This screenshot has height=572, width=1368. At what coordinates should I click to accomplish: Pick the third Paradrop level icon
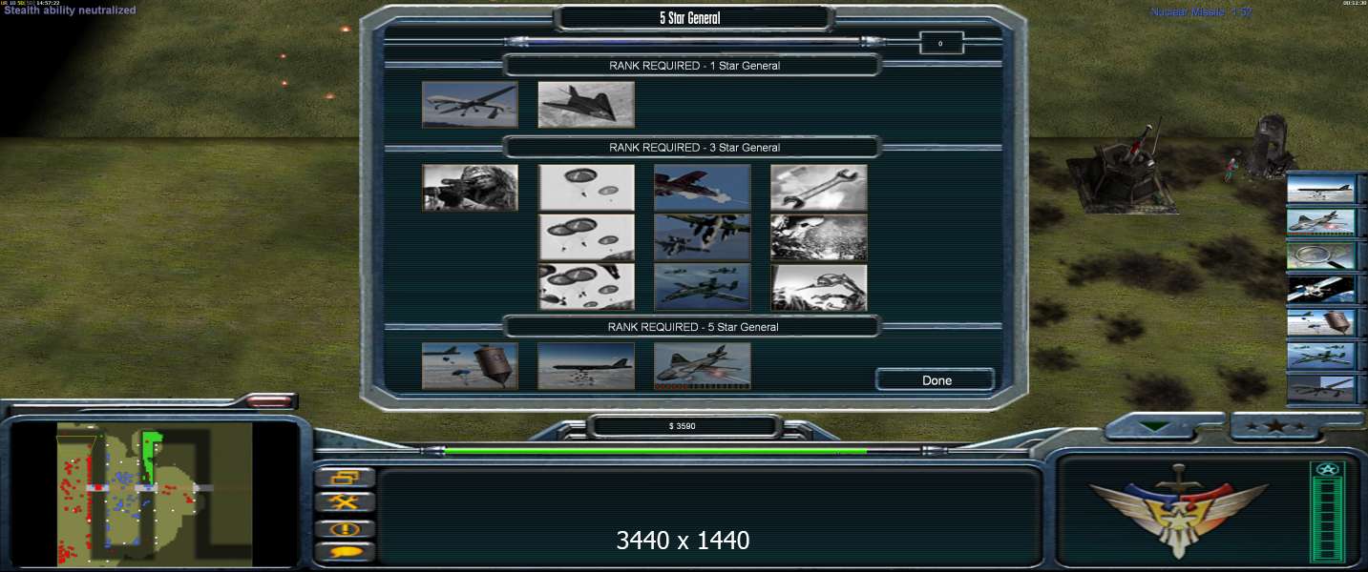click(586, 287)
